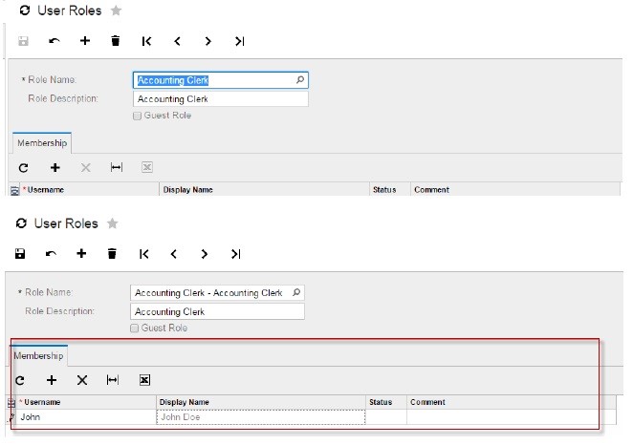Click Fit to Screen in the lower Membership grid toolbar
This screenshot has height=445, width=633.
click(113, 380)
